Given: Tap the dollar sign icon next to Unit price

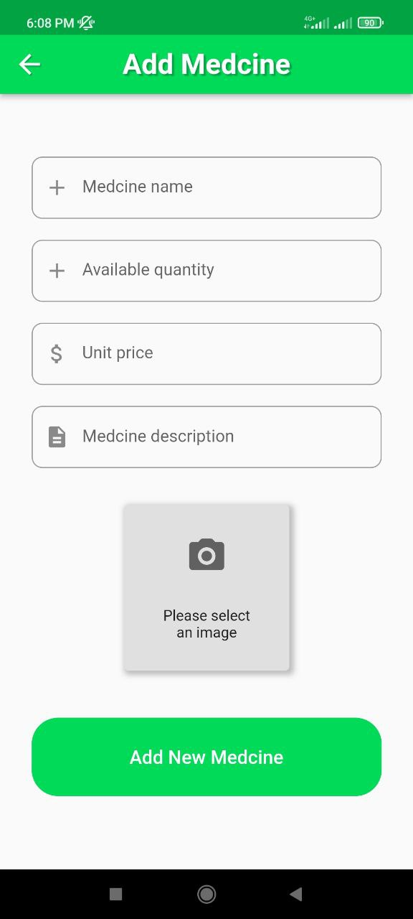Looking at the screenshot, I should pyautogui.click(x=57, y=353).
